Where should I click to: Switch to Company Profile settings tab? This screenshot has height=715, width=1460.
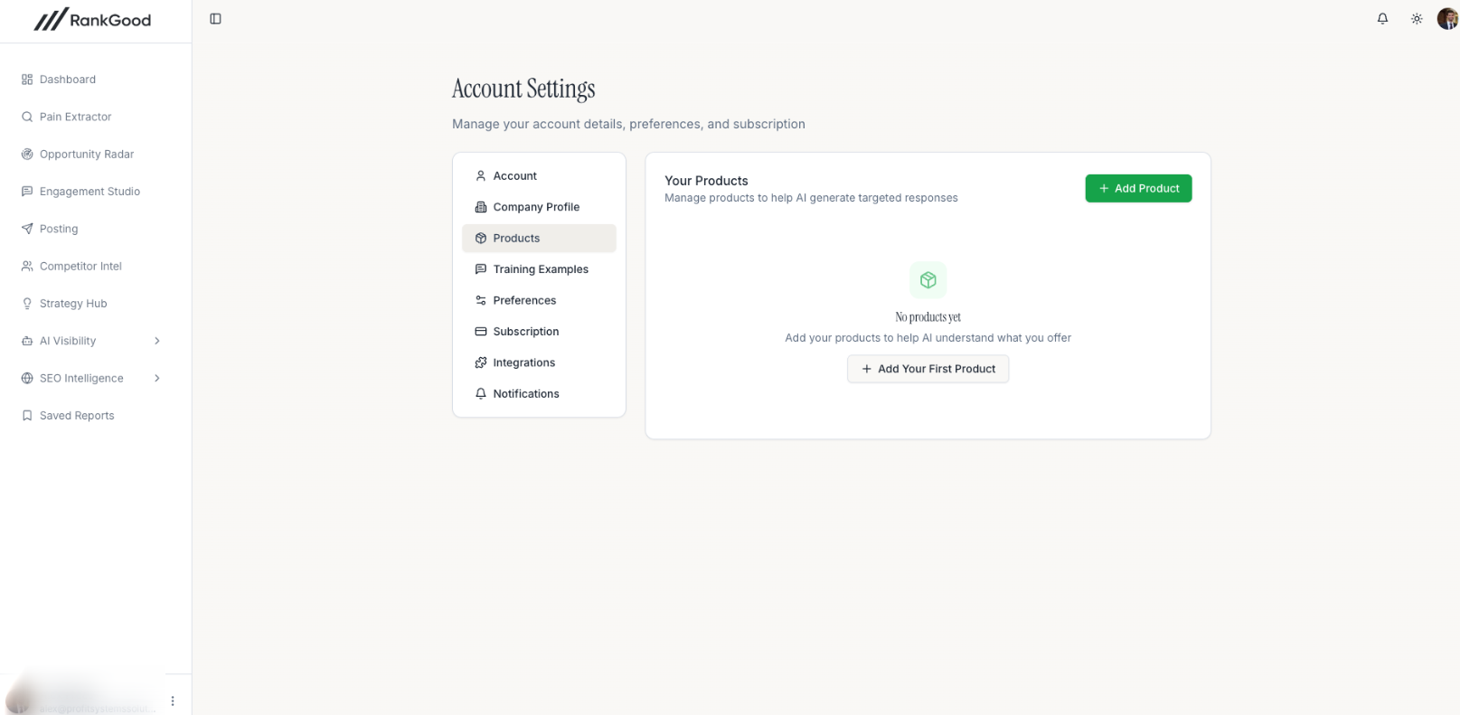tap(535, 207)
